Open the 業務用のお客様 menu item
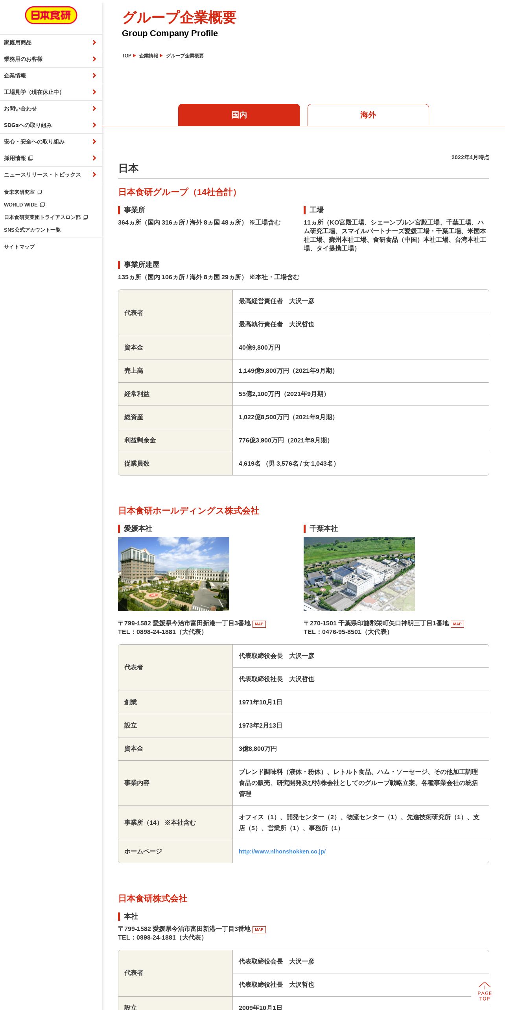The image size is (505, 1010). tap(51, 59)
